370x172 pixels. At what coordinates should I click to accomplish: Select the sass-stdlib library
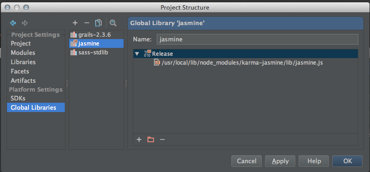96,53
